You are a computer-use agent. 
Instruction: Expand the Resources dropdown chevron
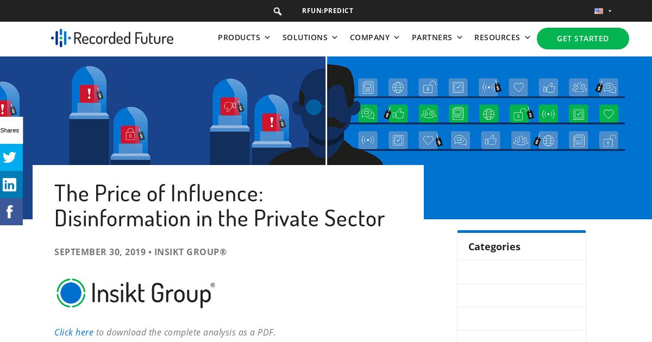(527, 37)
